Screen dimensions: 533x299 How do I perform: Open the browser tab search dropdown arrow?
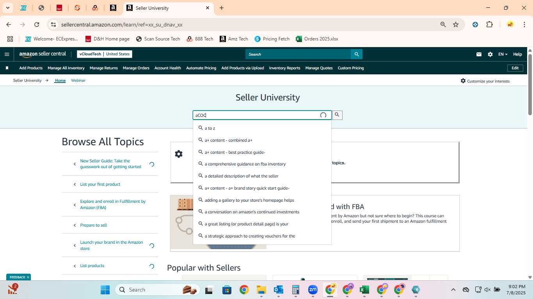[7, 8]
